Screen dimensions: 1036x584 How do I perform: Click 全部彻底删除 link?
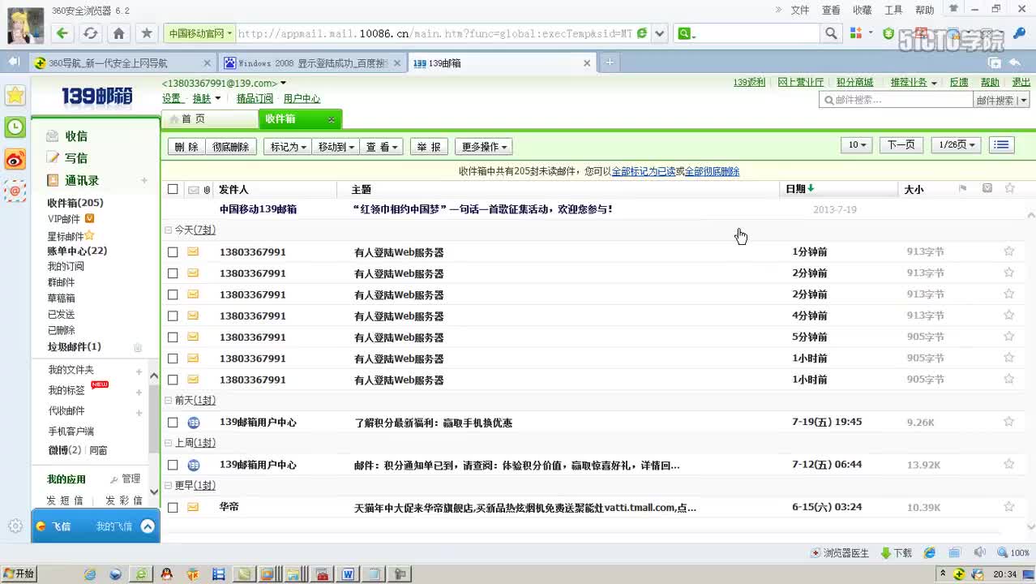point(712,171)
